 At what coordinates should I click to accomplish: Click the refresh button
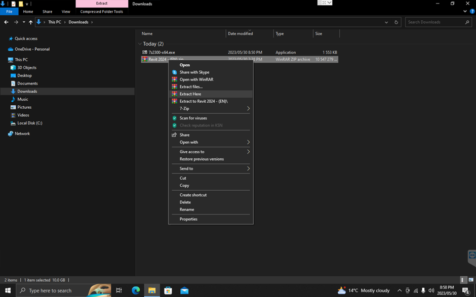click(396, 22)
